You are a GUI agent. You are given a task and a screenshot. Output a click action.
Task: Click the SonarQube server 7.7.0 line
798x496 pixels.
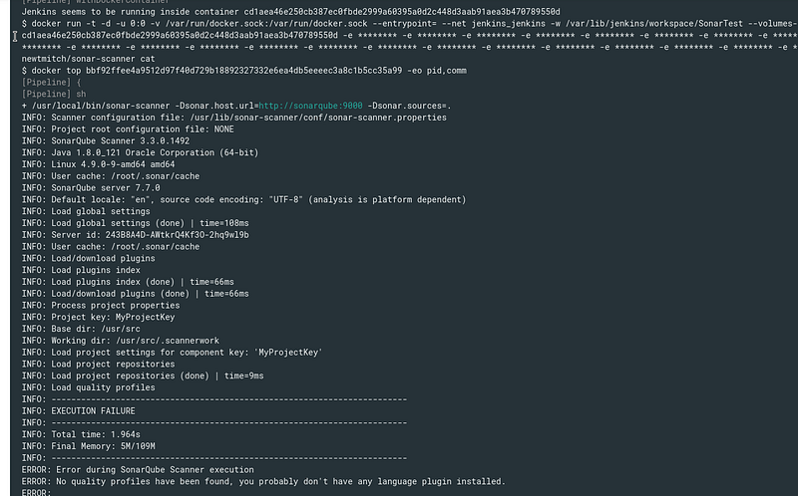pos(91,188)
